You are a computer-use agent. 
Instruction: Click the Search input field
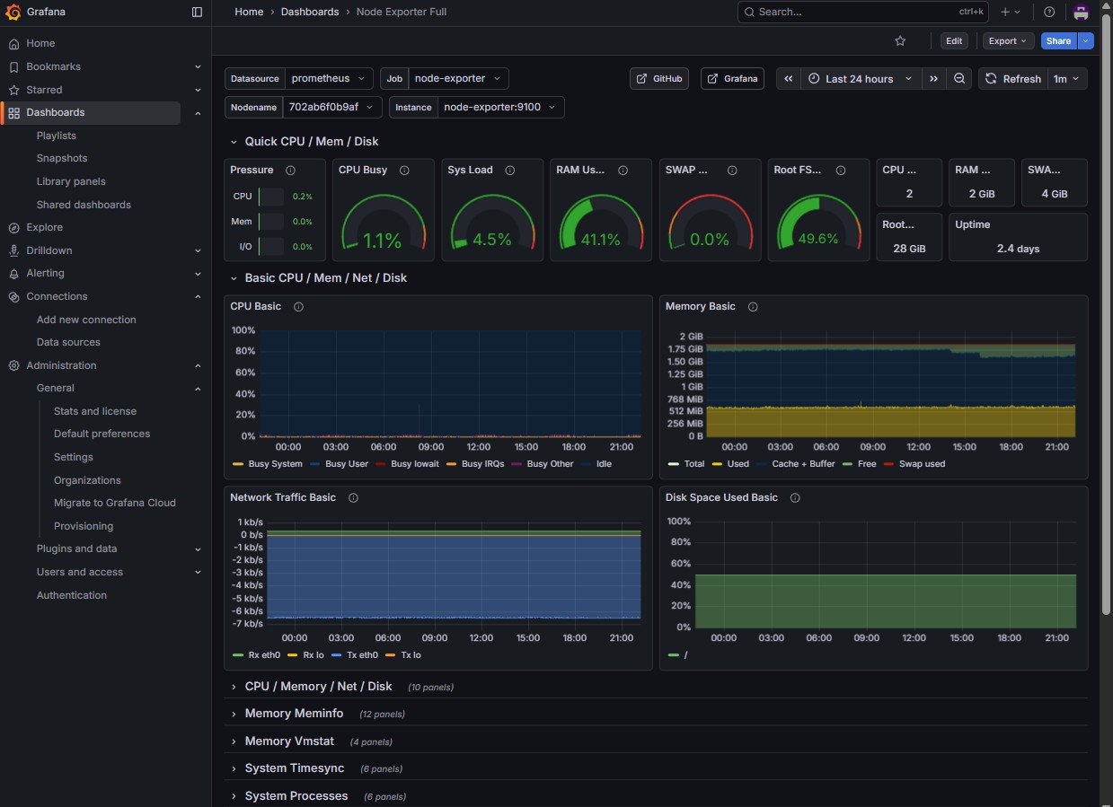pyautogui.click(x=863, y=12)
